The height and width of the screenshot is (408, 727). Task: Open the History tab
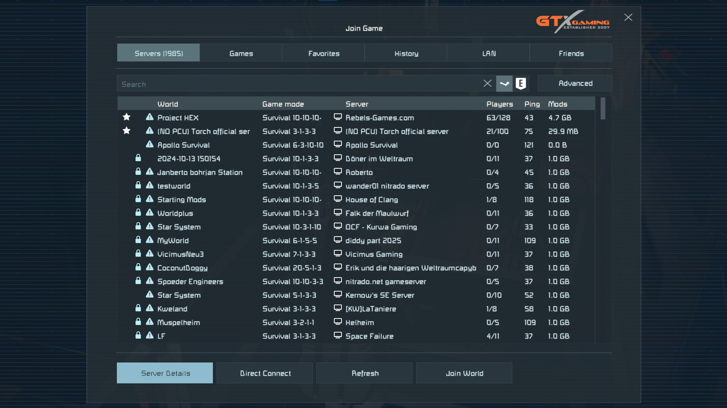406,53
